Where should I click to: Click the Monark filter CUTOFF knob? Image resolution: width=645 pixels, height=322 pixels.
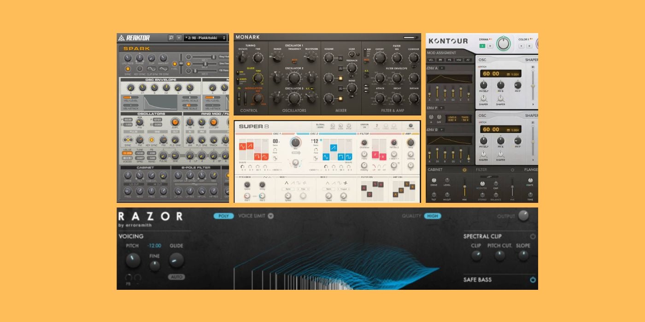(x=380, y=58)
